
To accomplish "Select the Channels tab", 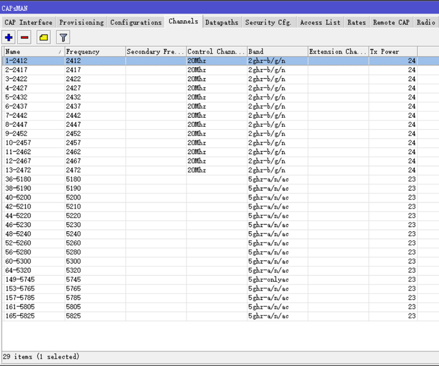I will click(x=184, y=21).
